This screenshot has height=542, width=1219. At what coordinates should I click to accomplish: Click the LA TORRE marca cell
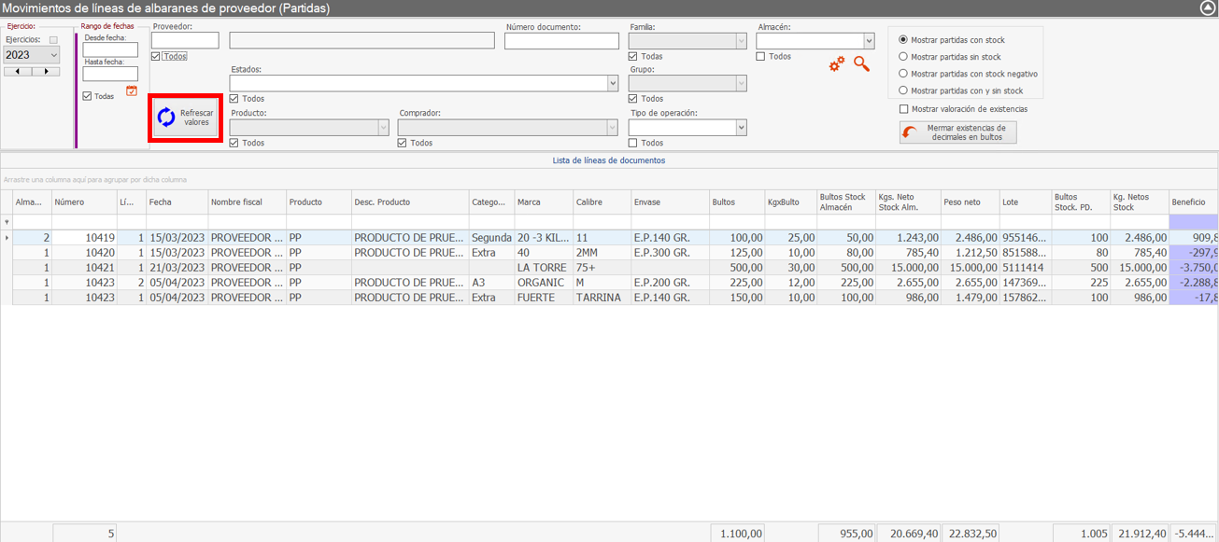pyautogui.click(x=544, y=268)
